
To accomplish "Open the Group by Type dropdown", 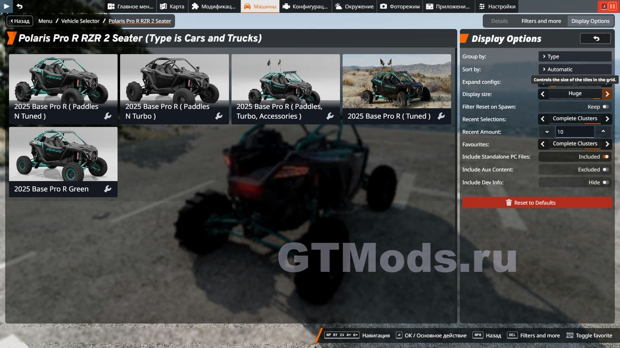I will (x=575, y=57).
